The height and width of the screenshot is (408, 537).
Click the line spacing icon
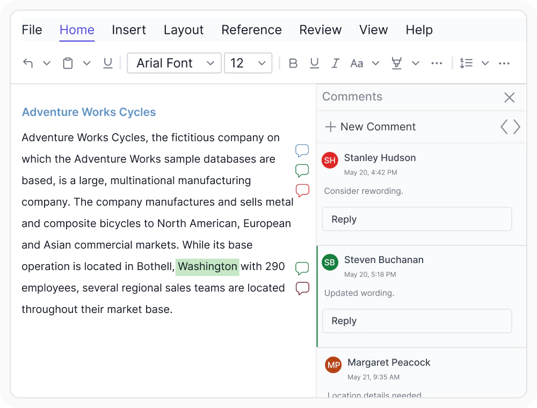466,63
